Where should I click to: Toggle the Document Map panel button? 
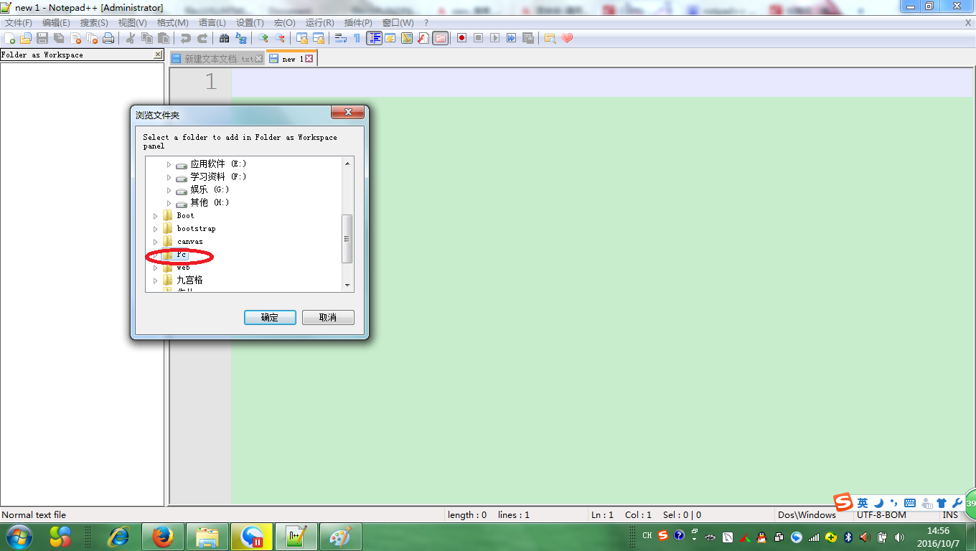[407, 38]
